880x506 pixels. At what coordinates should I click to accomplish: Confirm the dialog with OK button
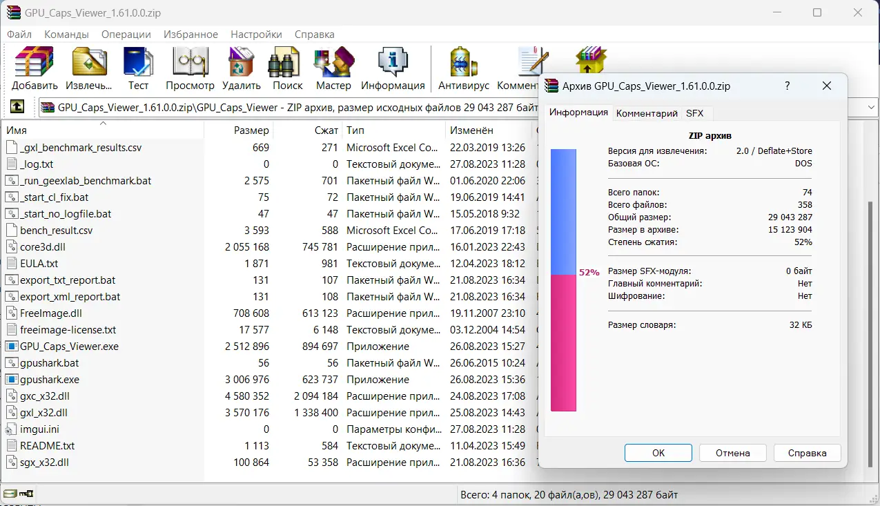[658, 453]
